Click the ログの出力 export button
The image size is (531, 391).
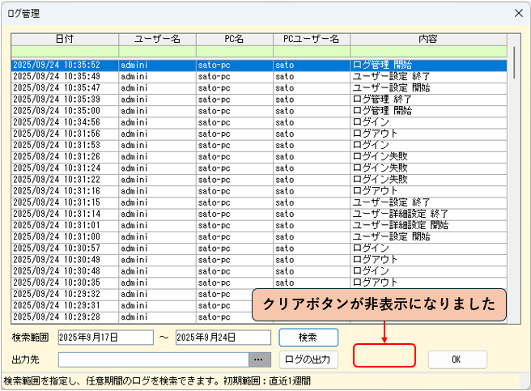308,359
